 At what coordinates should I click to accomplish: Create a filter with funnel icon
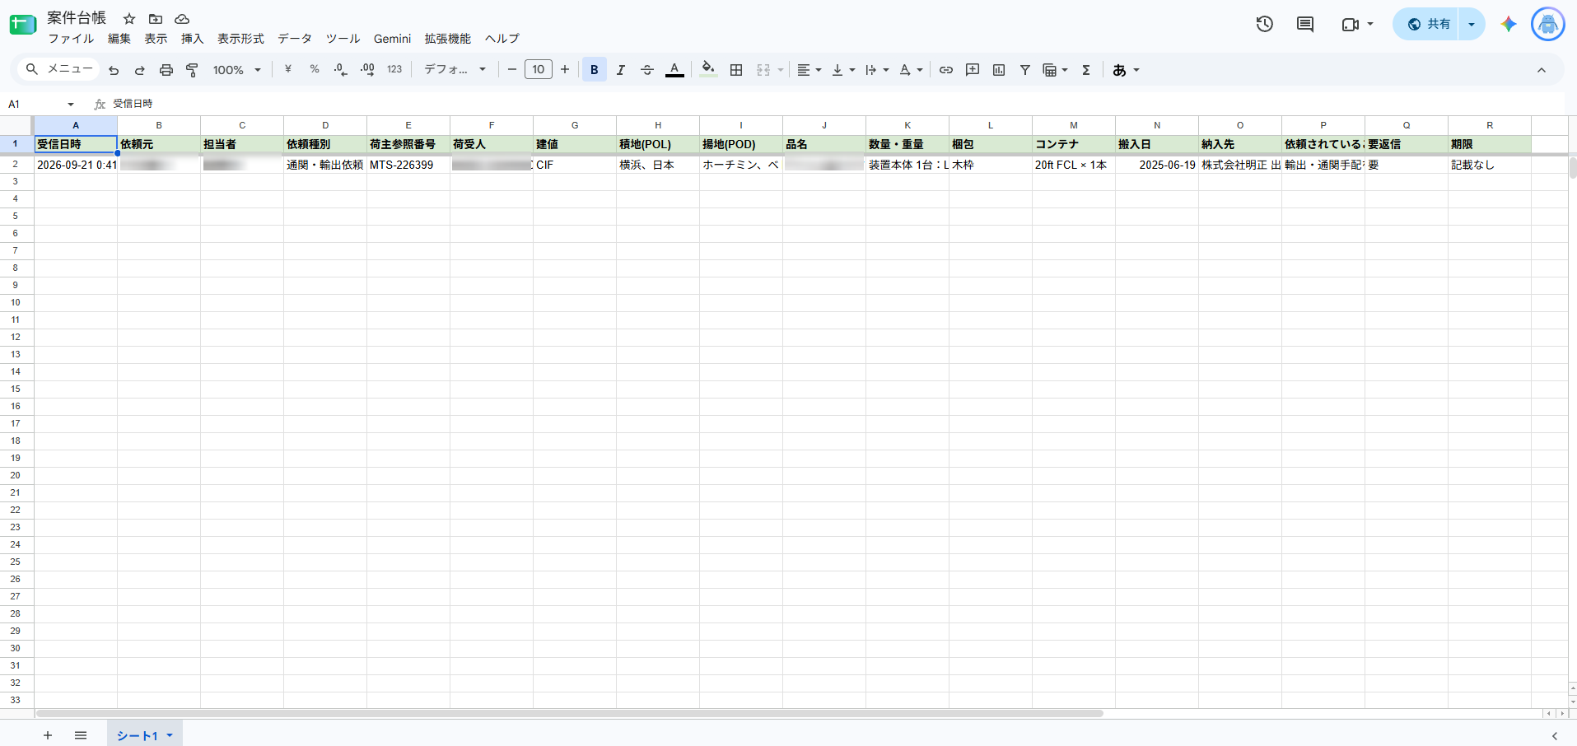click(1025, 70)
